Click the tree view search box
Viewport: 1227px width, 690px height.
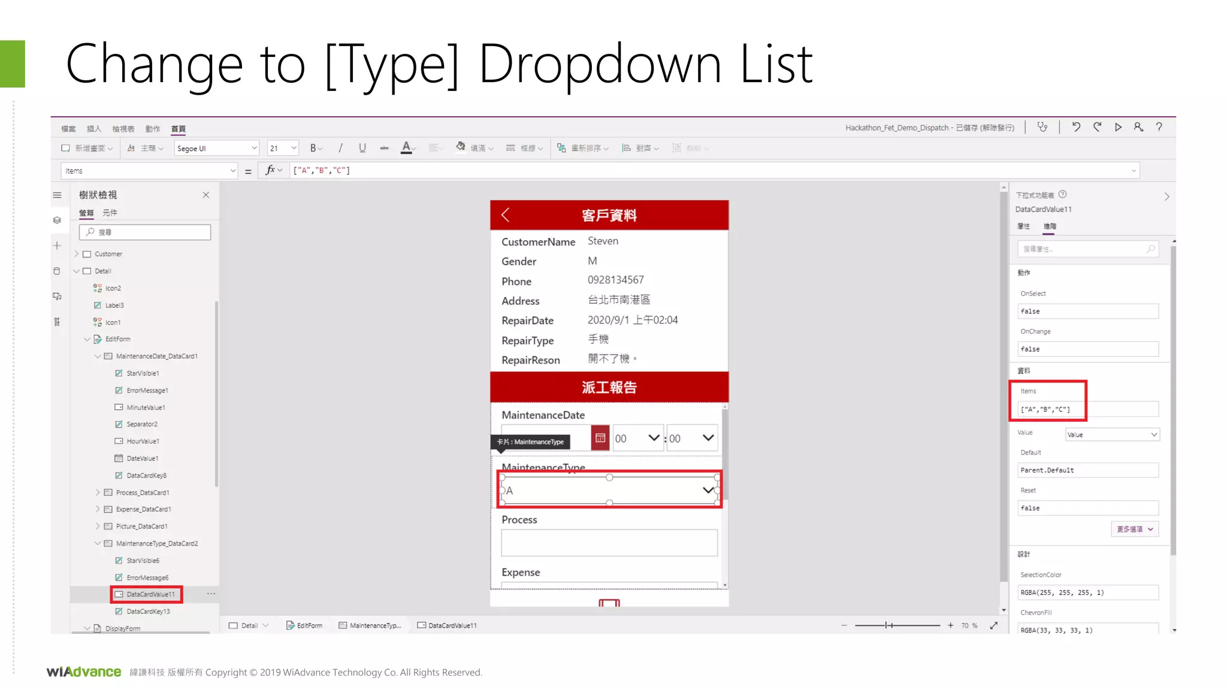pos(145,232)
